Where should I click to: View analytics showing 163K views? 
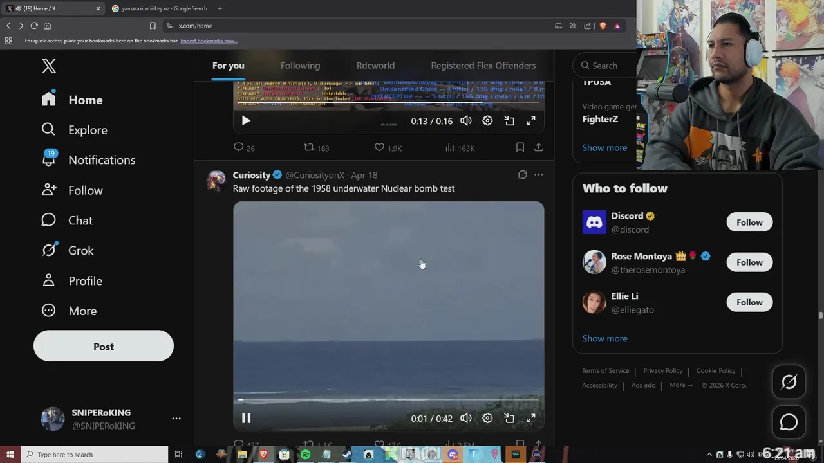(460, 148)
